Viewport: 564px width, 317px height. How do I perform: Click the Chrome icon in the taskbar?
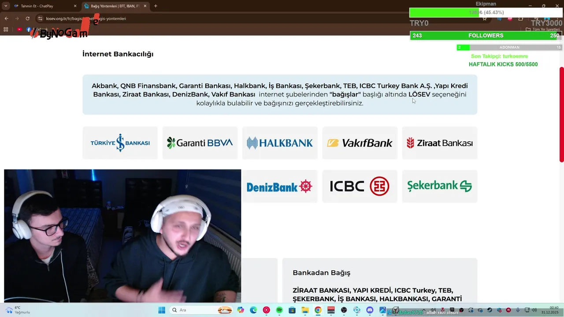(318, 310)
